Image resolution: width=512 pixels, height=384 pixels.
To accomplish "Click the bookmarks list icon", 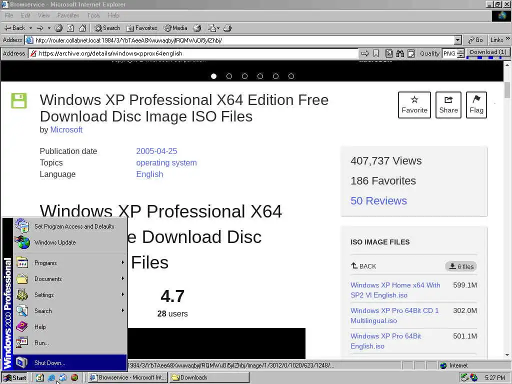I will (389, 53).
